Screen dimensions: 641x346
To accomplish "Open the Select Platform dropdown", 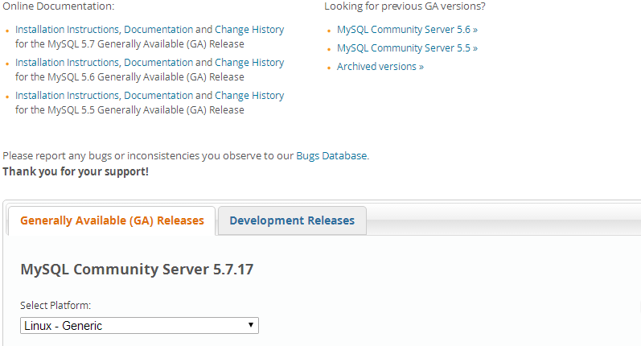I will (x=139, y=326).
